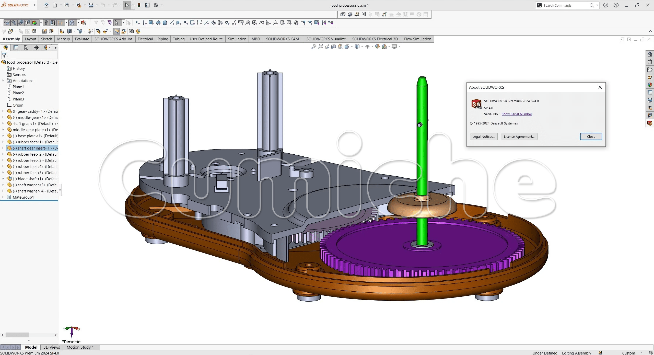Viewport: 654px width, 355px height.
Task: Click the user login profile icon
Action: pos(606,5)
